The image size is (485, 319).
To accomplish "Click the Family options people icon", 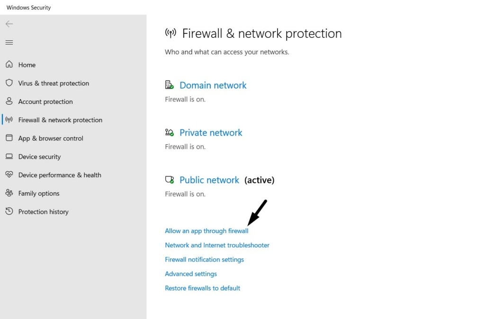I will [x=9, y=193].
